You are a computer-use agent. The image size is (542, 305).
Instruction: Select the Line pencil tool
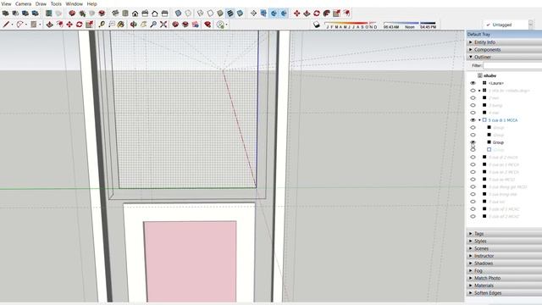point(6,25)
